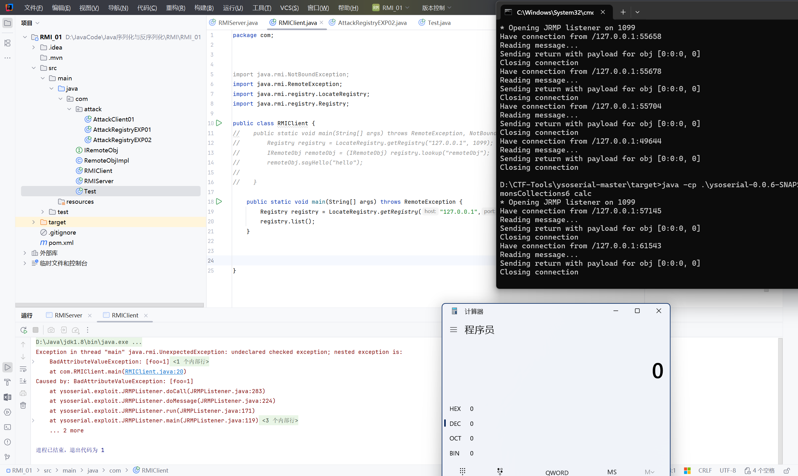This screenshot has height=476, width=798.
Task: Click the run gutter arrow at line 18
Action: point(219,202)
